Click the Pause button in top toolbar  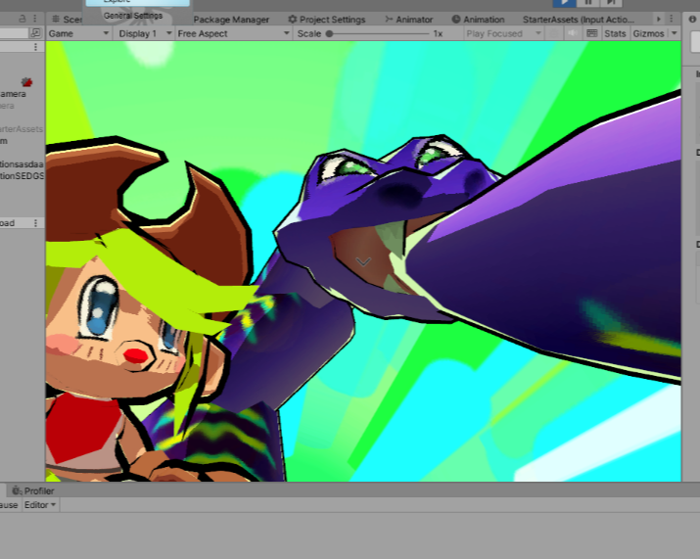[x=588, y=3]
